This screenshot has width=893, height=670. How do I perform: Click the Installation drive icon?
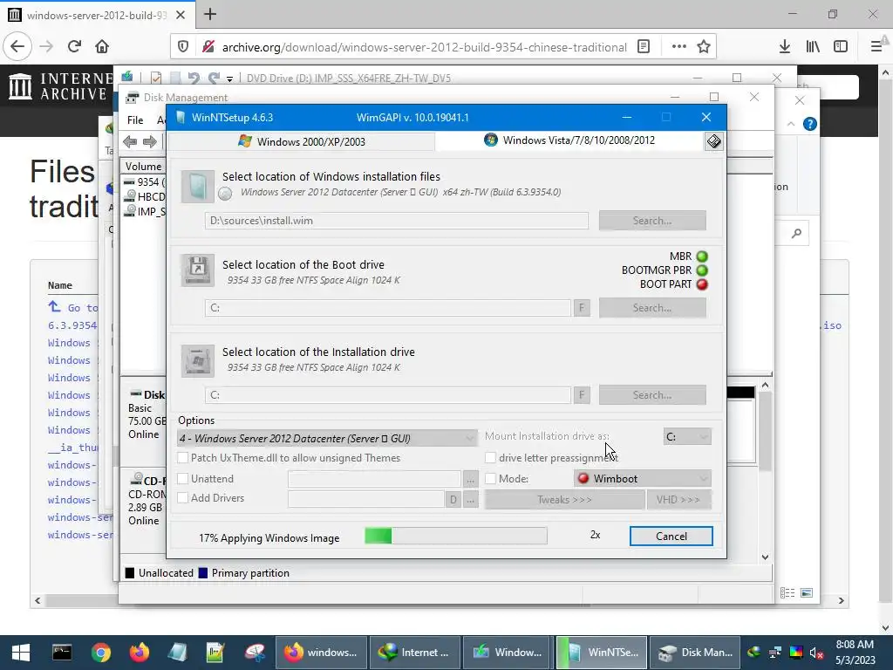[198, 360]
